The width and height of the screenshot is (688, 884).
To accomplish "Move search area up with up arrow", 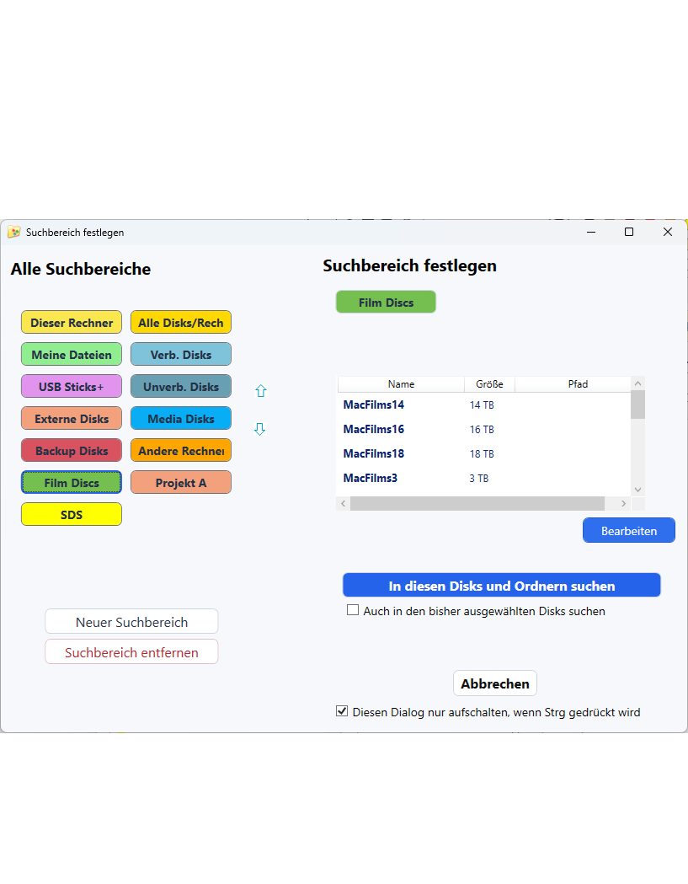I will click(x=260, y=391).
